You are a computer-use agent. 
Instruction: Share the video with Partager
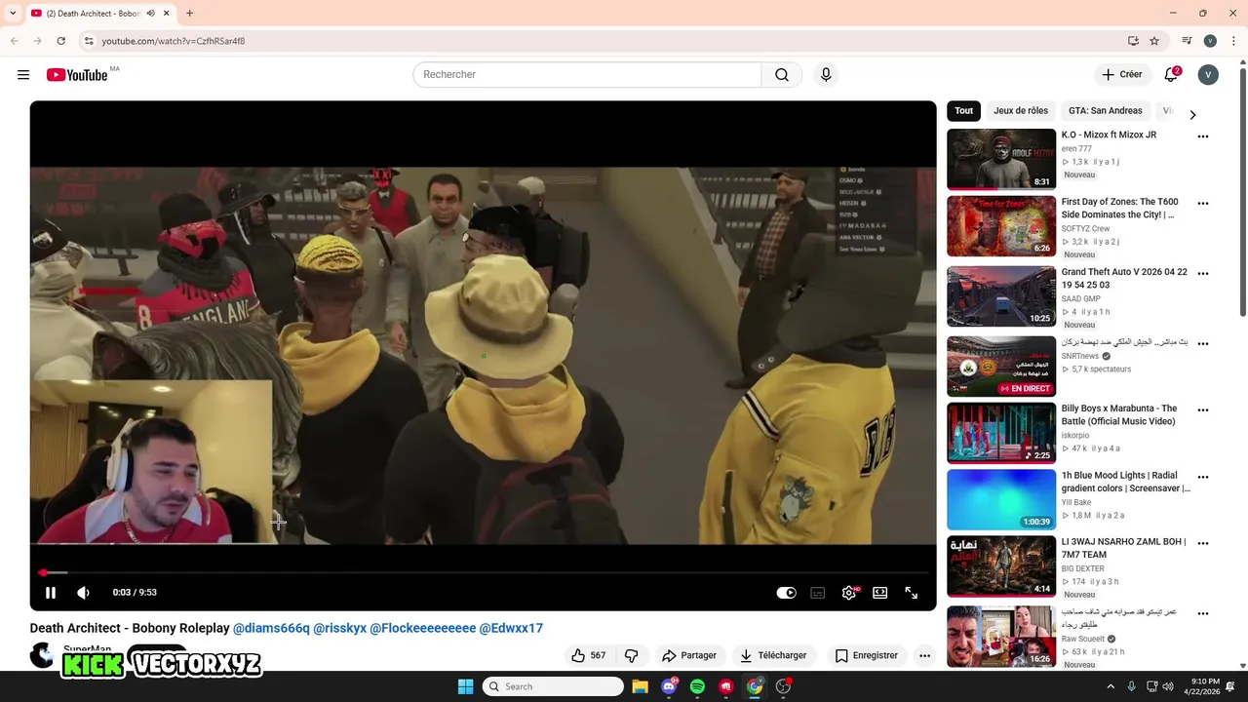click(688, 655)
